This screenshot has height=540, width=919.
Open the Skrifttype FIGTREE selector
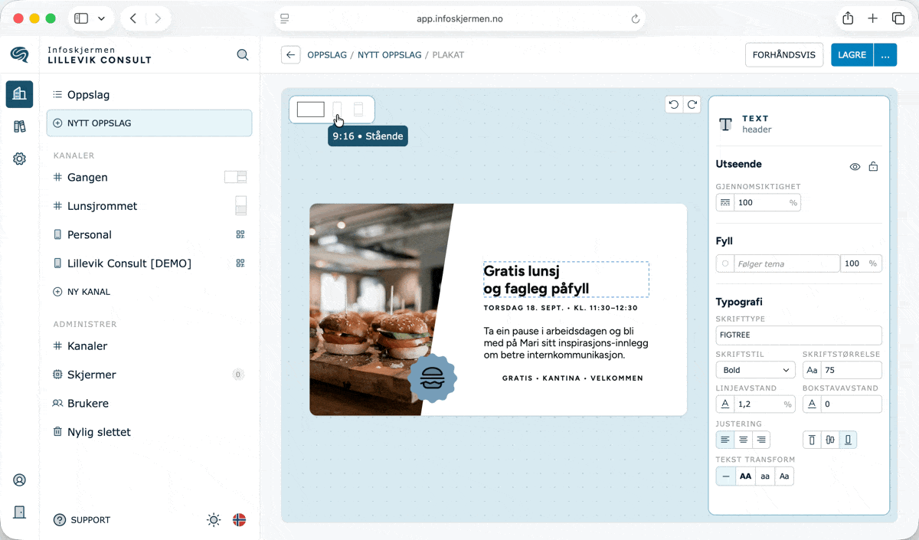(x=799, y=335)
